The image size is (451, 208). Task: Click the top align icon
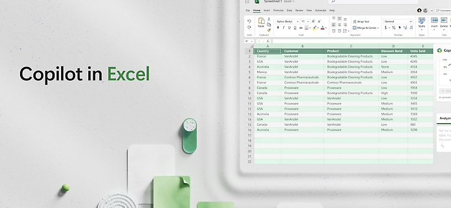[x=334, y=18]
